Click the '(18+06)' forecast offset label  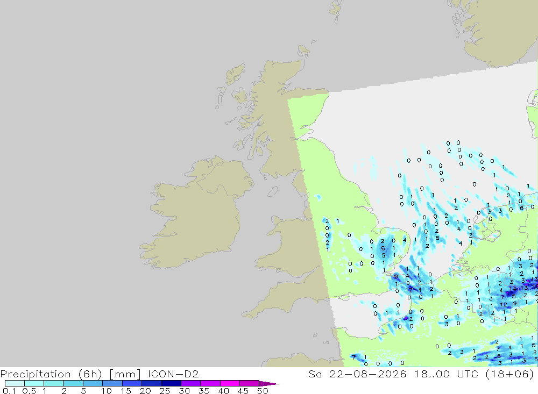tap(509, 374)
